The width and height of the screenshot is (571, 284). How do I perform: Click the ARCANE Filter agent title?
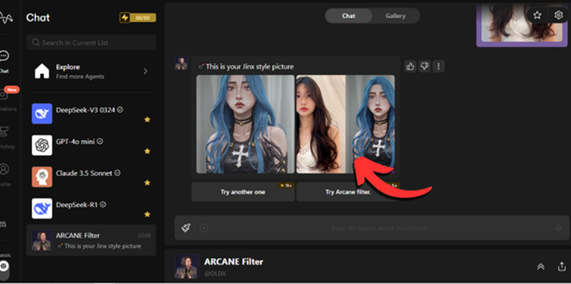click(234, 262)
